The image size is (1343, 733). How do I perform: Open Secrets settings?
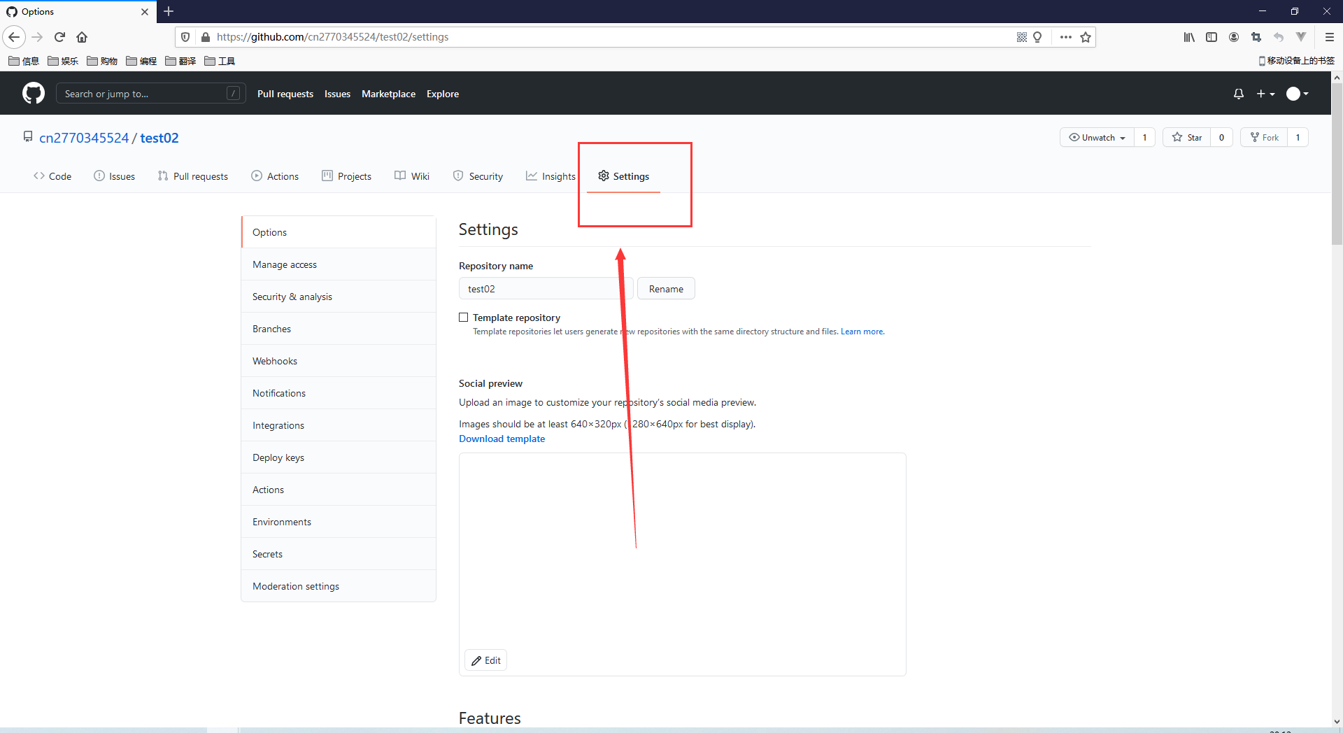point(339,554)
